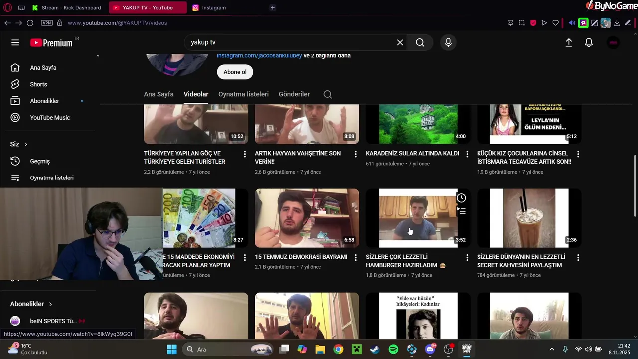638x359 pixels.
Task: Open options for KARADENİZ SULAR ALTINDA video
Action: [467, 154]
